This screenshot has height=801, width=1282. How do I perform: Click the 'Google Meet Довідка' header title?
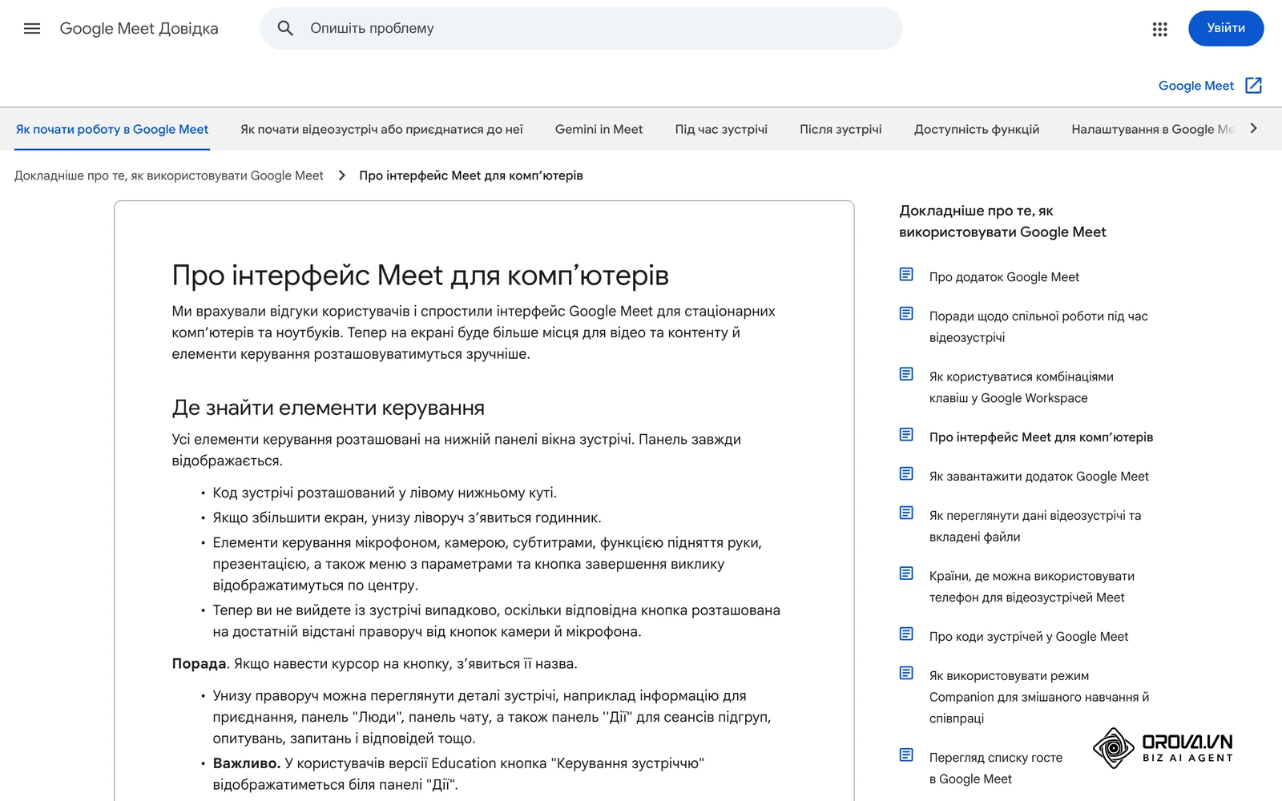coord(139,29)
